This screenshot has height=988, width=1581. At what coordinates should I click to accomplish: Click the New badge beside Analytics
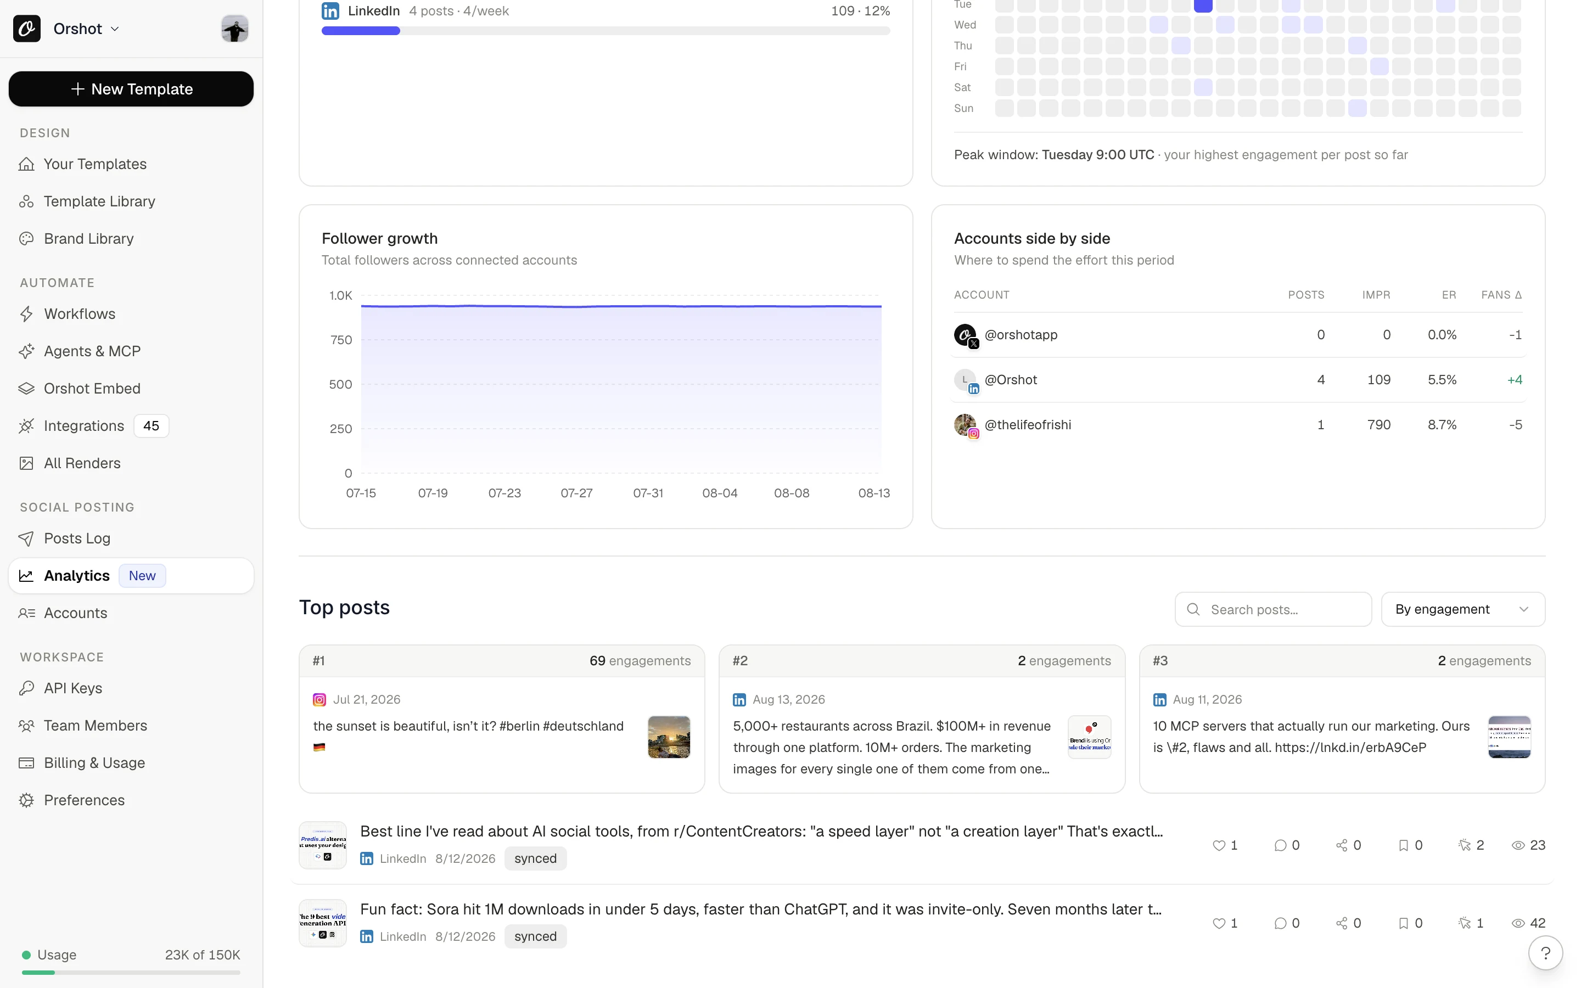[x=142, y=576]
